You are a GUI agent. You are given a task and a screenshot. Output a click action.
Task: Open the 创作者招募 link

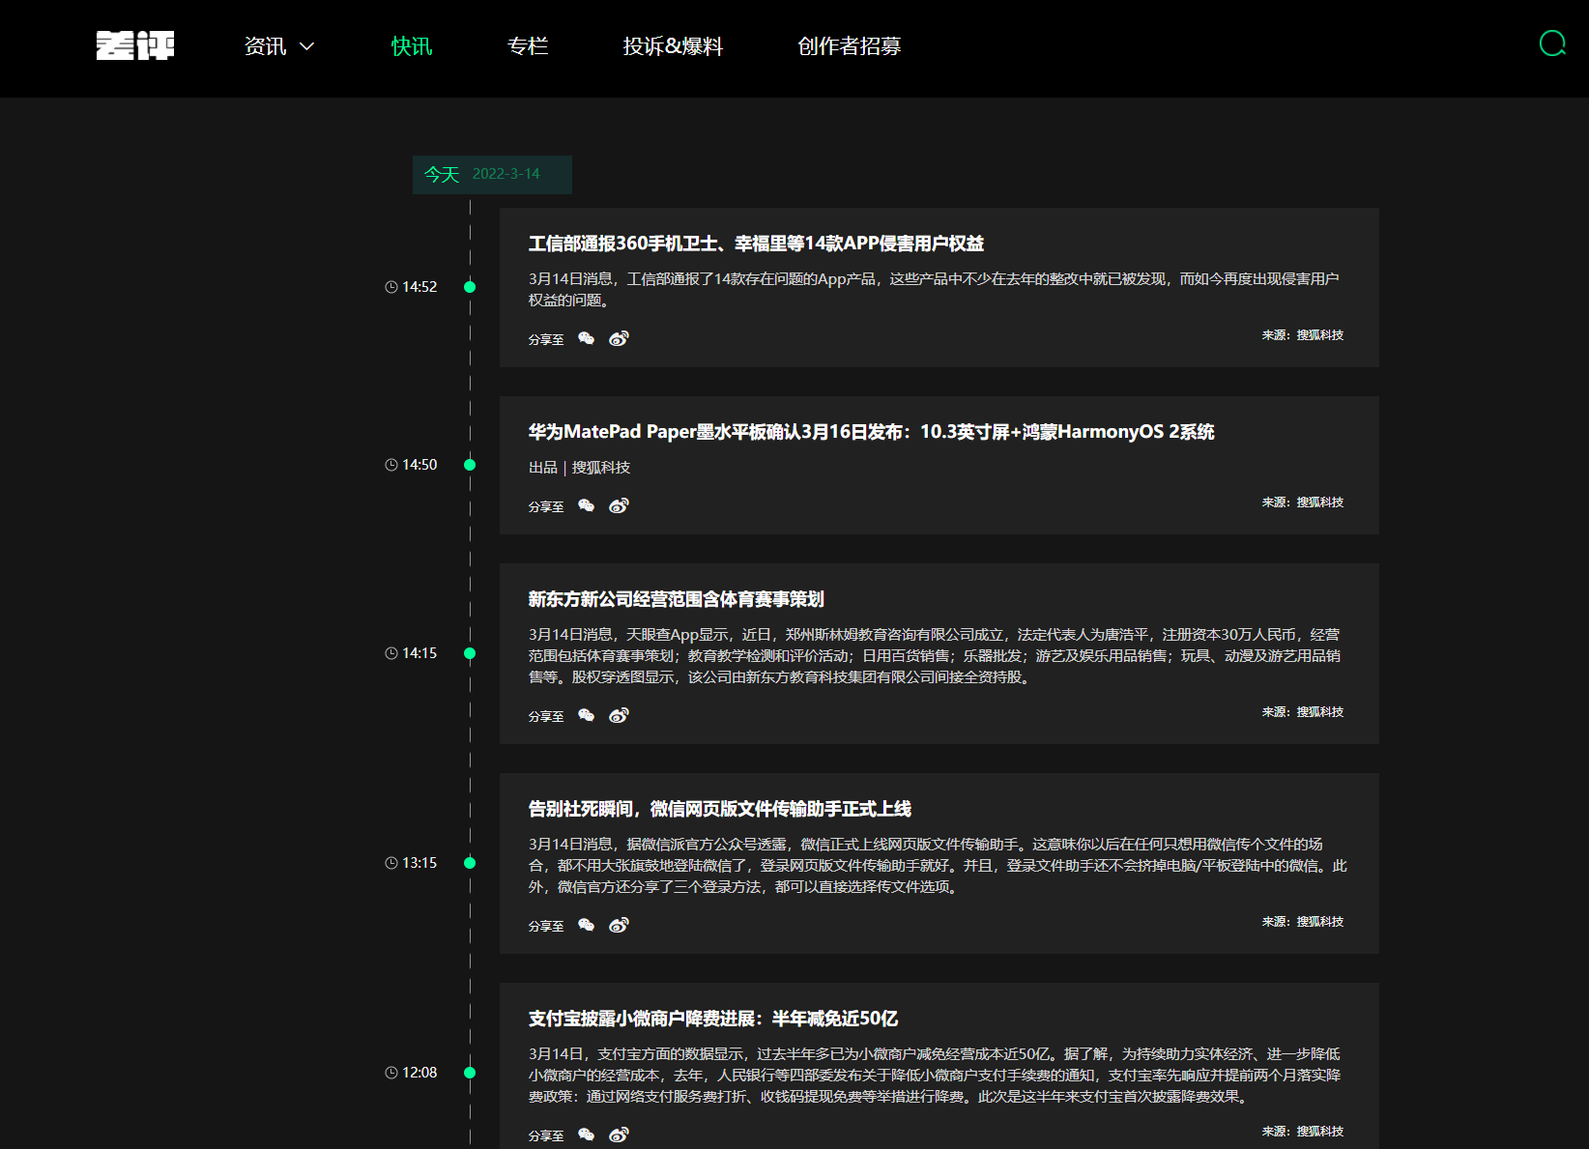click(849, 45)
